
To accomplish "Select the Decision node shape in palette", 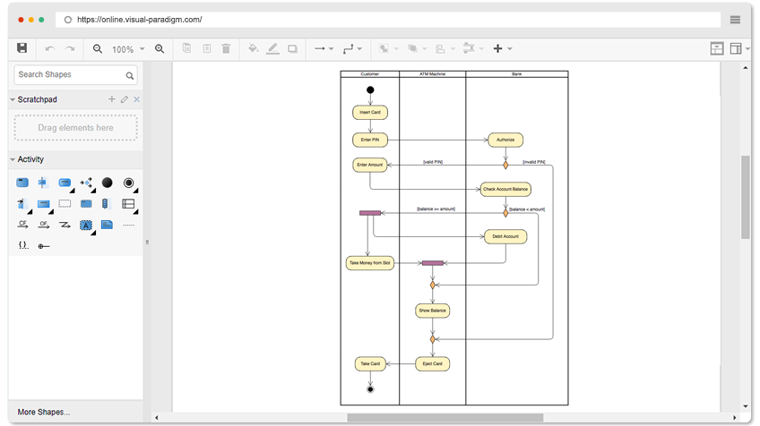I will (x=86, y=183).
